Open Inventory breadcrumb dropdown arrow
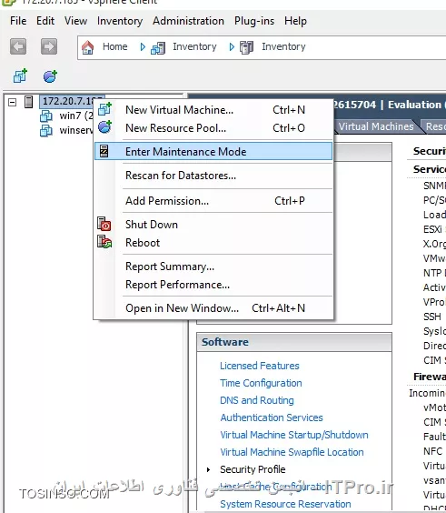The image size is (446, 513). (232, 47)
